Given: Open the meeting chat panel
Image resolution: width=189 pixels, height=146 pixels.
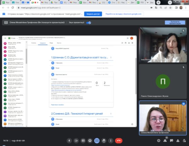Looking at the screenshot, I should tap(172, 141).
